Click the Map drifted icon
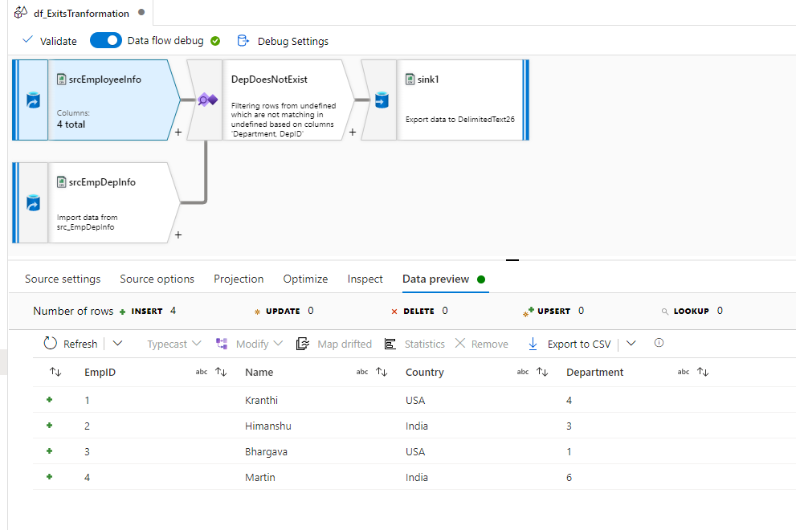The image size is (796, 530). point(303,344)
